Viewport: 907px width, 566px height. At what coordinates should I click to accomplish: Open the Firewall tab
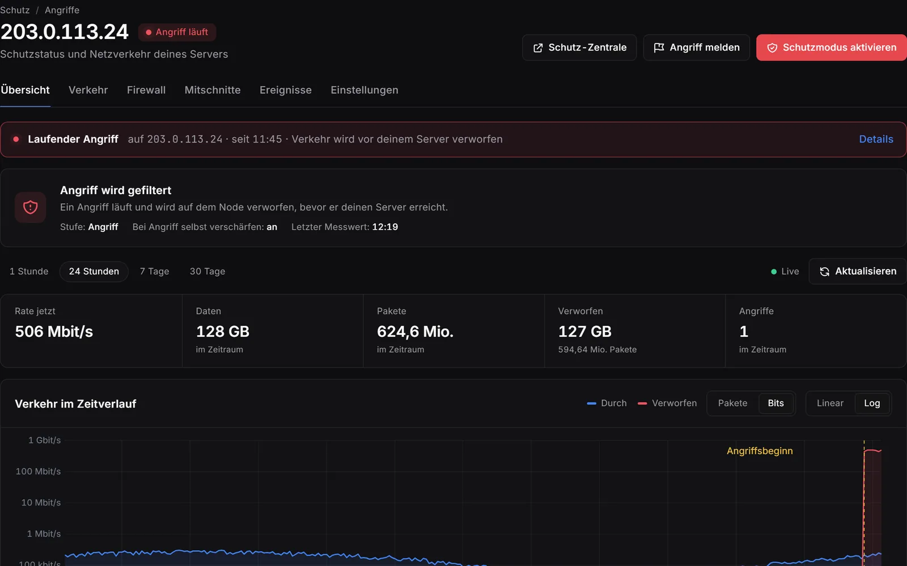coord(146,90)
